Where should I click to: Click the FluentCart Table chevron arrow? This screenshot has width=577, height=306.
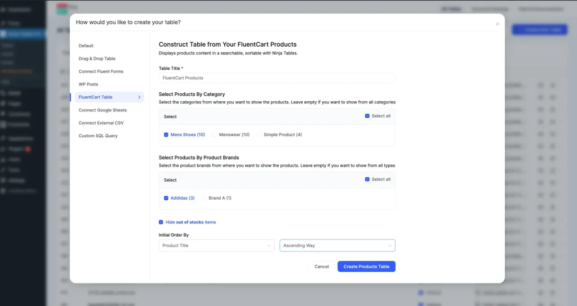[x=139, y=97]
